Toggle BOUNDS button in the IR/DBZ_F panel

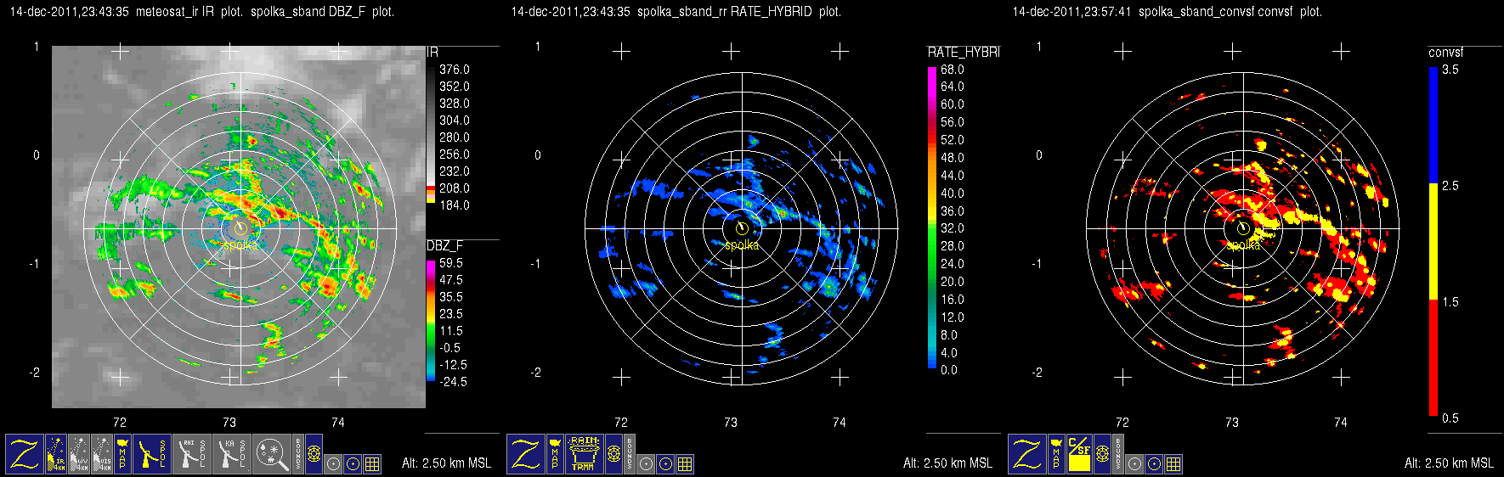pos(298,454)
